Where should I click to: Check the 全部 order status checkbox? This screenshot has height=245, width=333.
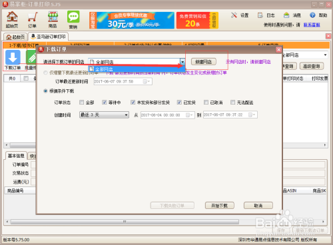82,103
